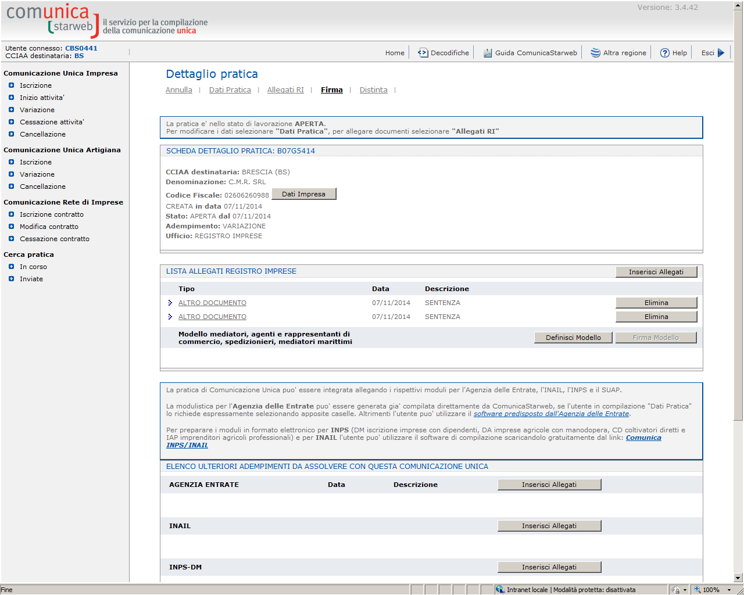744x595 pixels.
Task: Open the 100% zoom level dropdown arrow
Action: (x=729, y=590)
